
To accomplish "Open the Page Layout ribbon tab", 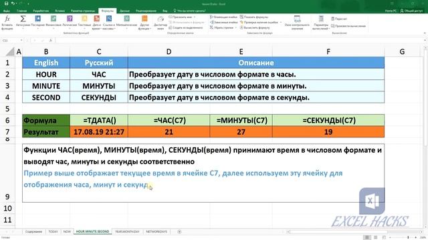I will [83, 11].
